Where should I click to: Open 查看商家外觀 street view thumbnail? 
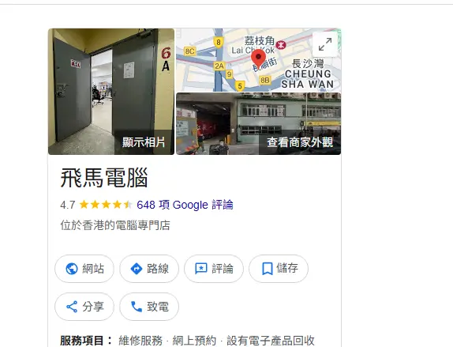[x=259, y=123]
